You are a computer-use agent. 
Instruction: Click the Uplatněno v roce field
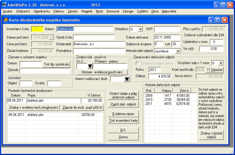[217, 42]
